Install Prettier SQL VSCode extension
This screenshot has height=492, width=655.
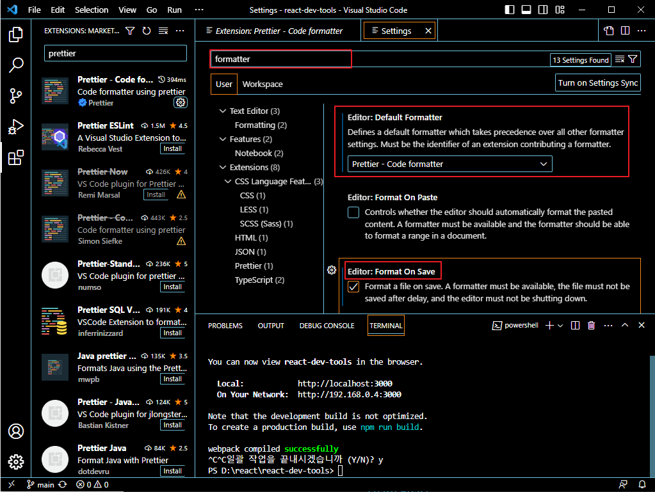[172, 333]
